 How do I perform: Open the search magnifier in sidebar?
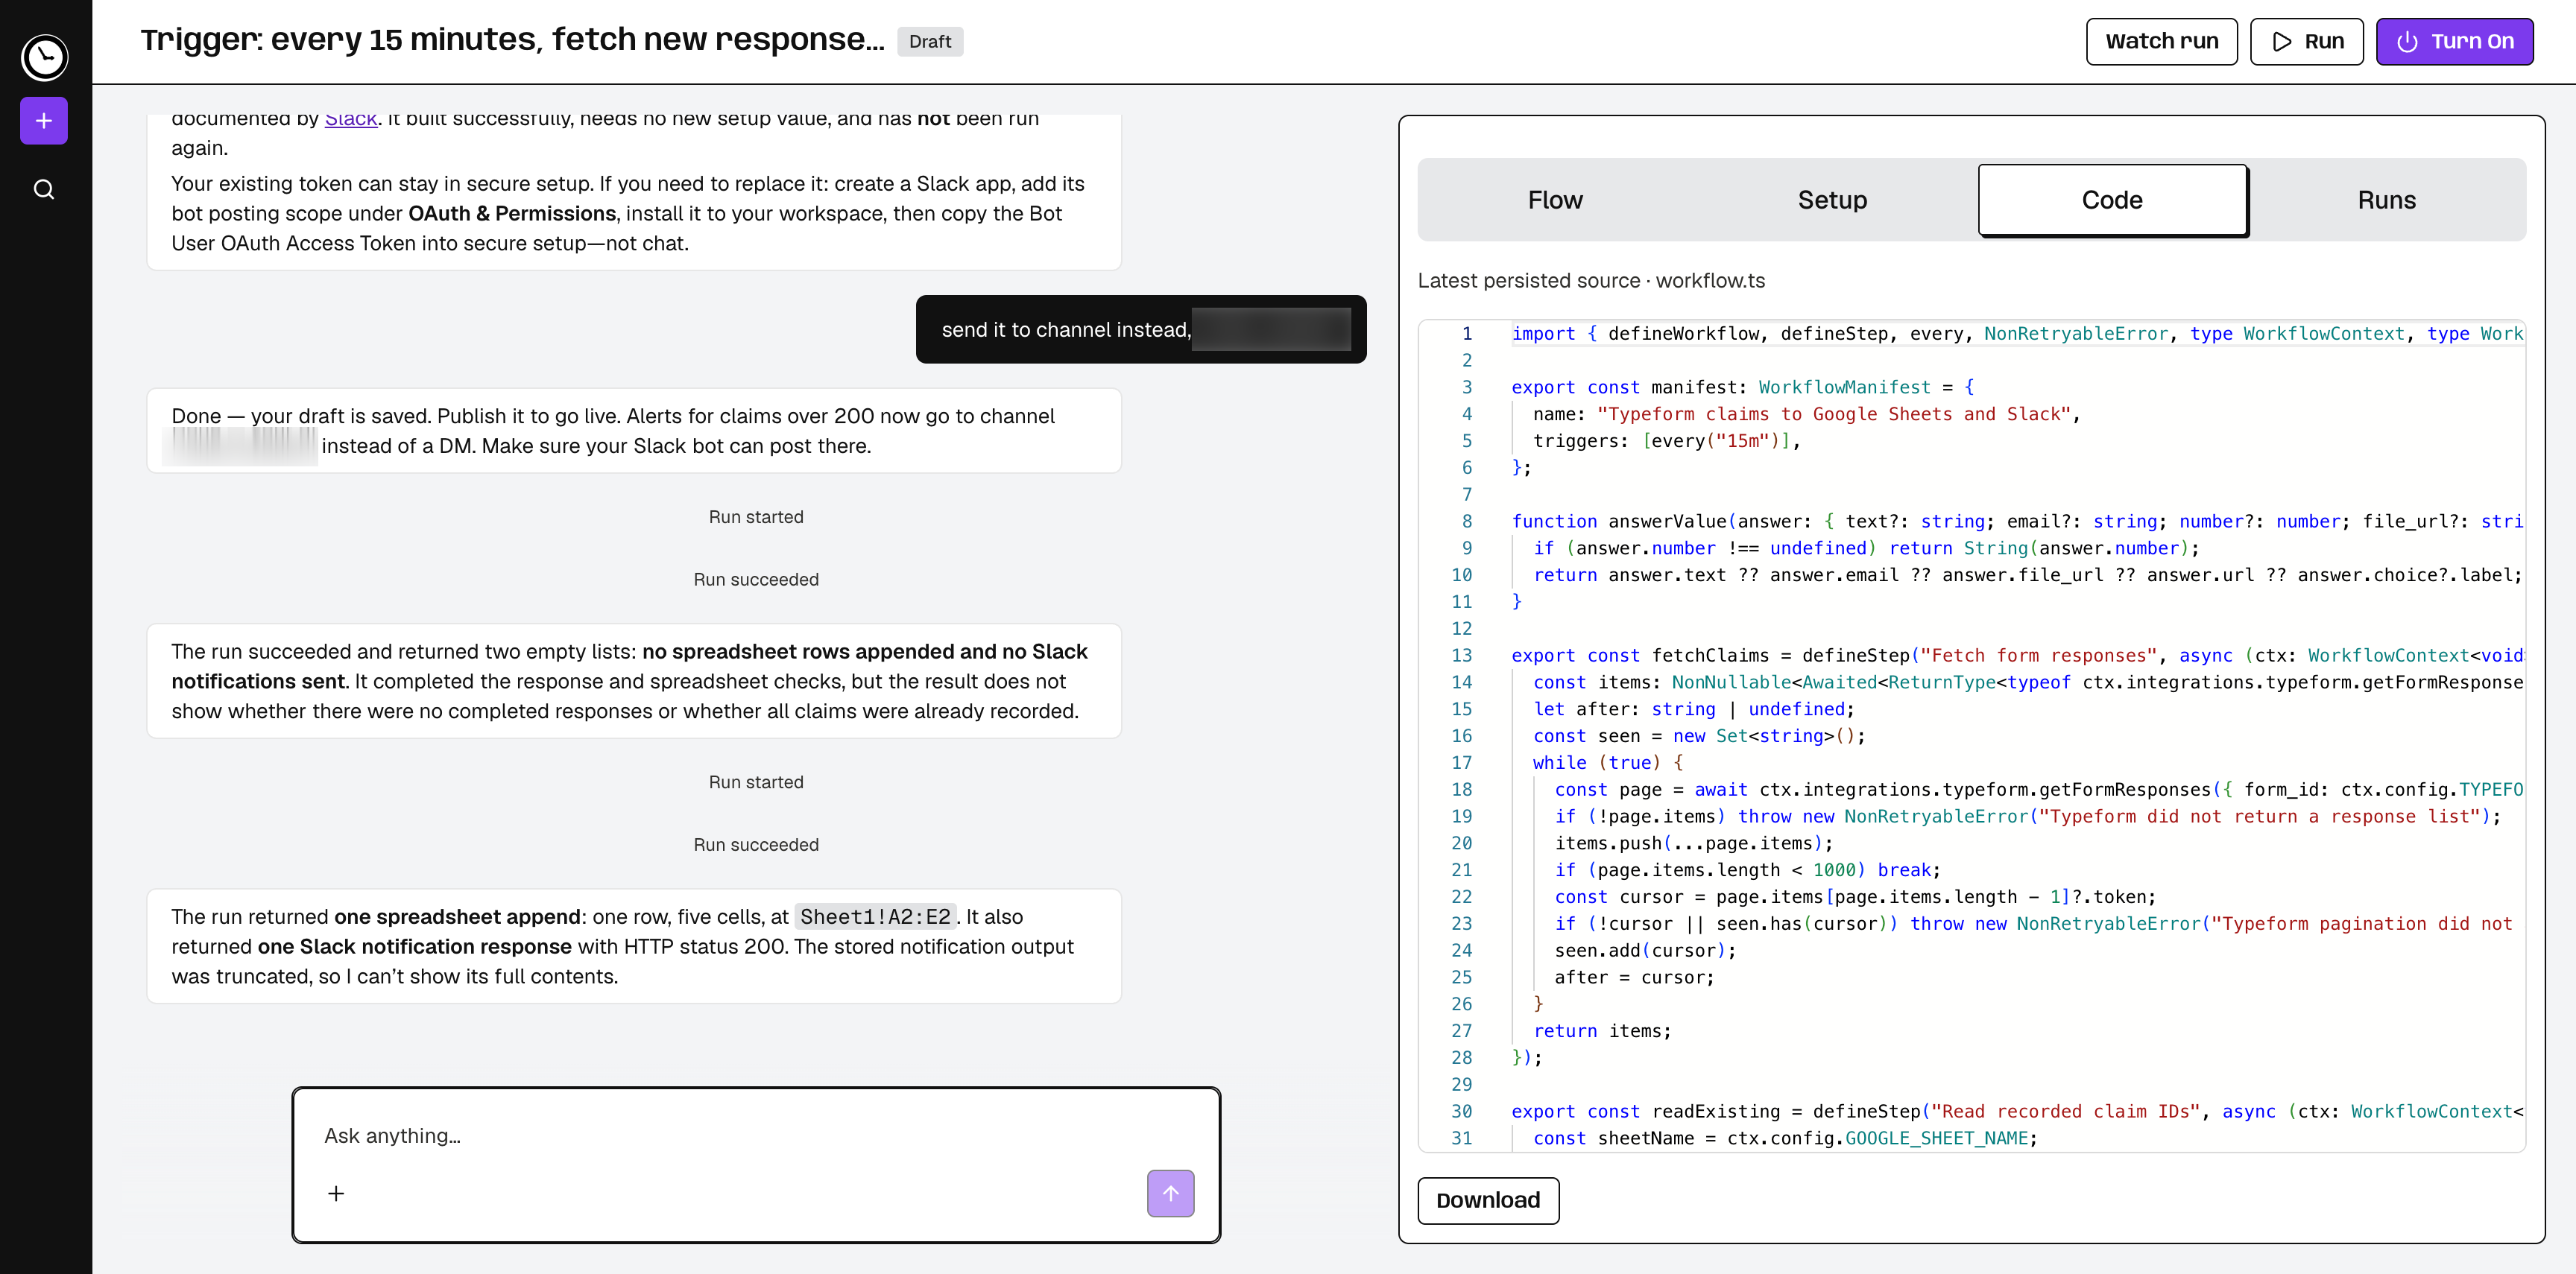tap(44, 190)
